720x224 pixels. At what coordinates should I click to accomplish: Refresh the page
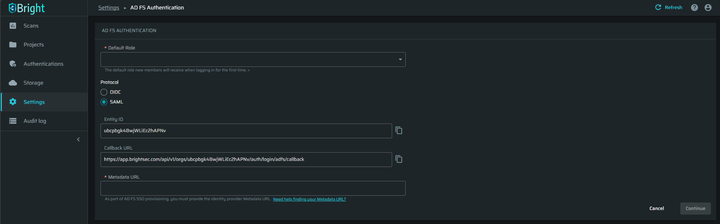click(x=669, y=8)
